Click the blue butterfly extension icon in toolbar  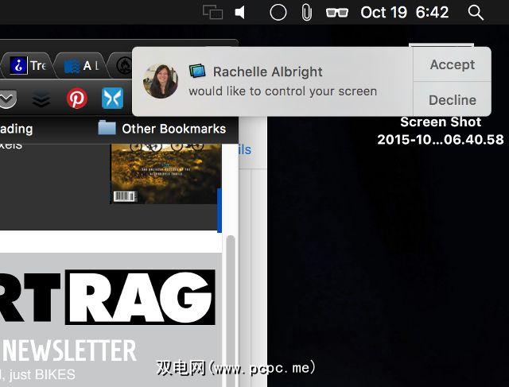[112, 98]
